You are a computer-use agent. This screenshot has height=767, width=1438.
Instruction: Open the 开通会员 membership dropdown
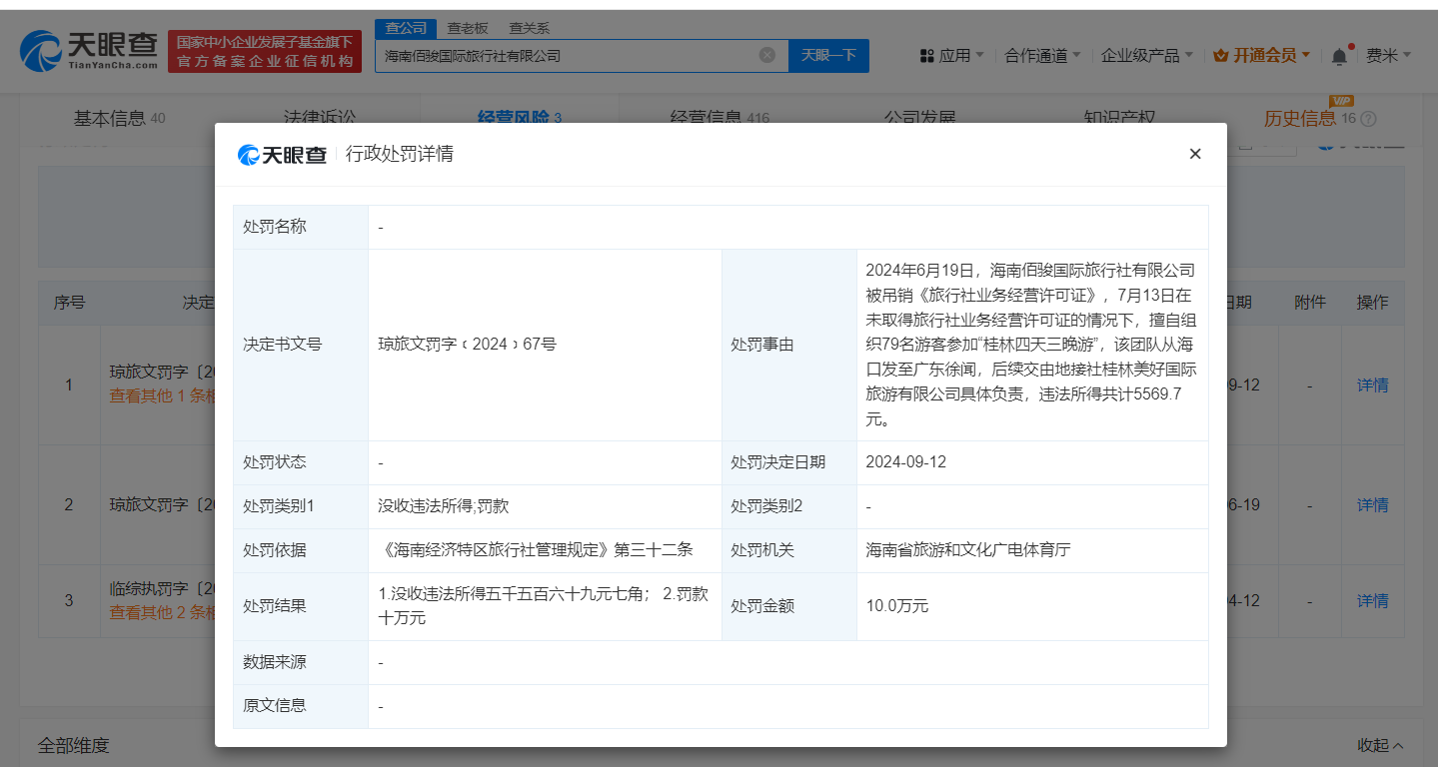pyautogui.click(x=1261, y=56)
